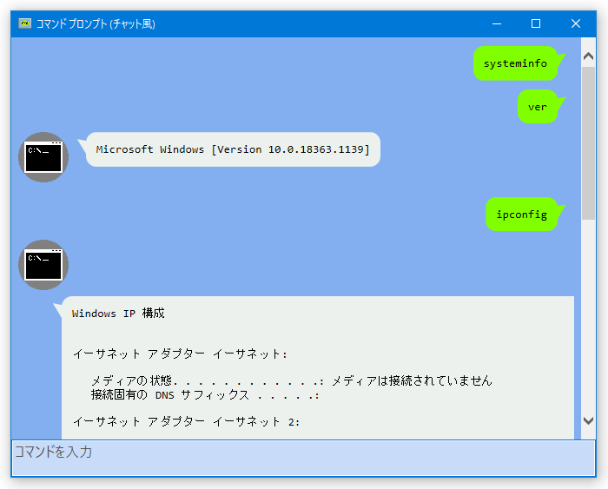The height and width of the screenshot is (489, 608).
Task: Select the ver command bubble
Action: coord(538,107)
